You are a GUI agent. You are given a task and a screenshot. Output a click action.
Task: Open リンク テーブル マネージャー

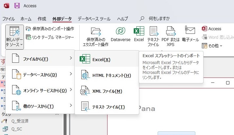pos(50,37)
